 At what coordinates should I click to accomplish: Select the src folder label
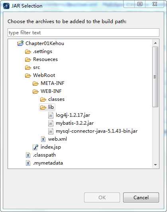pyautogui.click(x=37, y=67)
